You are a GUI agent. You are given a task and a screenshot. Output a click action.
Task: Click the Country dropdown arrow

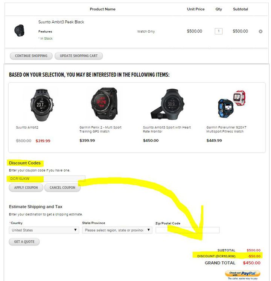coord(76,230)
